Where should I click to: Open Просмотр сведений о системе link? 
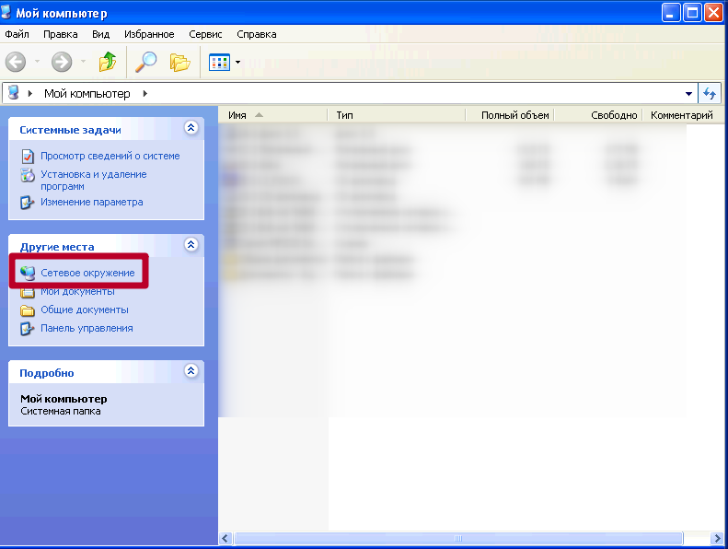tap(110, 156)
